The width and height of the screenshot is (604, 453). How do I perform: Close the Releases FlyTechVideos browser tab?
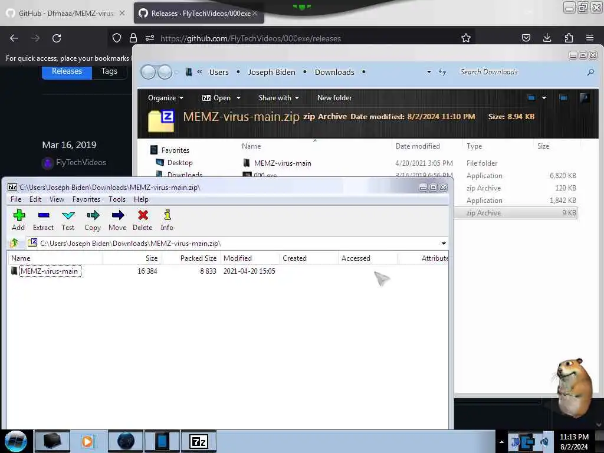point(255,14)
